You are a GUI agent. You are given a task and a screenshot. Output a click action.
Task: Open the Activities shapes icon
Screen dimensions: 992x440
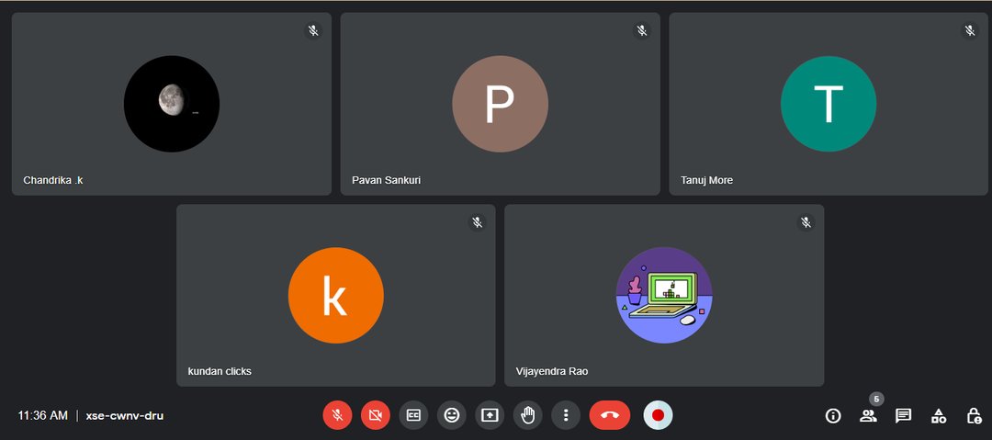point(939,416)
